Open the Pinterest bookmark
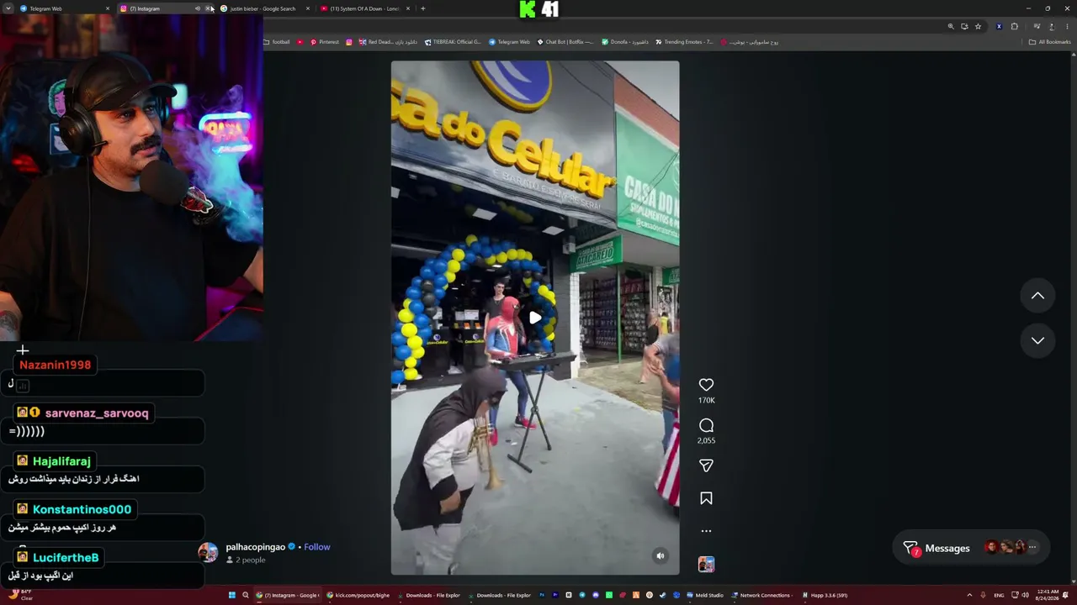The height and width of the screenshot is (605, 1077). 324,42
